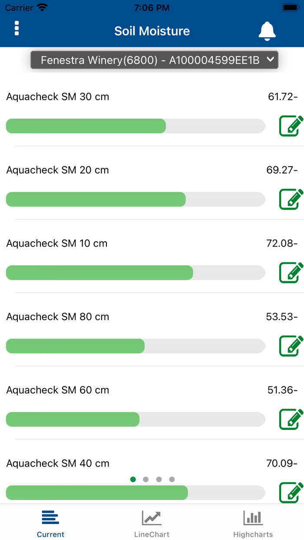Select the Current tab
304x540 pixels.
coord(50,524)
